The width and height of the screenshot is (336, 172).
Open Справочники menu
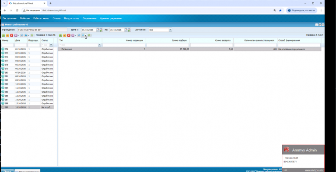coord(90,18)
